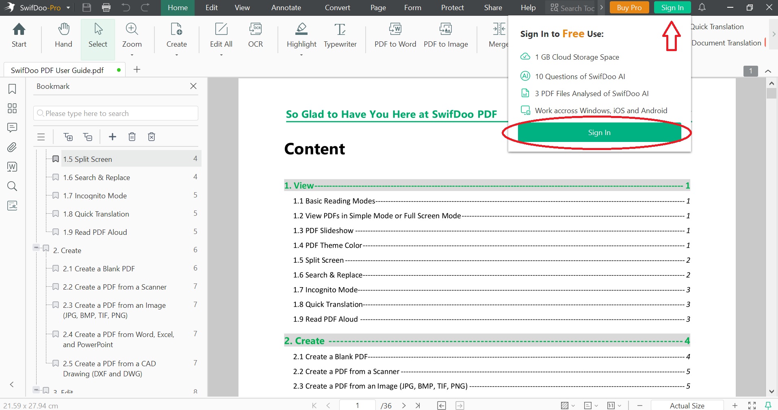The image size is (778, 410).
Task: Click the Save icon in title bar
Action: click(87, 7)
